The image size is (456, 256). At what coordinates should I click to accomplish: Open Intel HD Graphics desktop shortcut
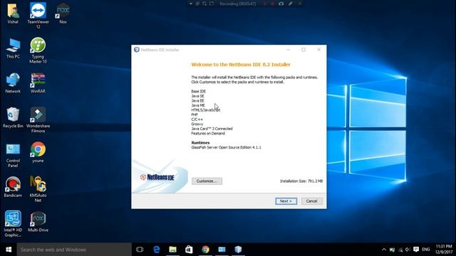click(x=13, y=224)
